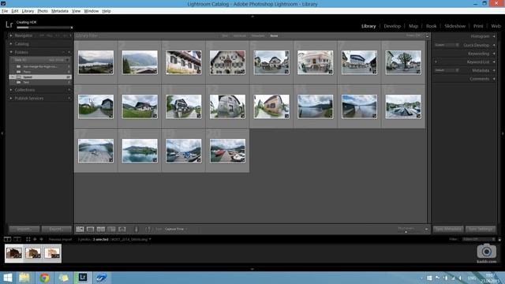The image size is (505, 284).
Task: Add a new folder with the plus icon
Action: pyautogui.click(x=69, y=52)
